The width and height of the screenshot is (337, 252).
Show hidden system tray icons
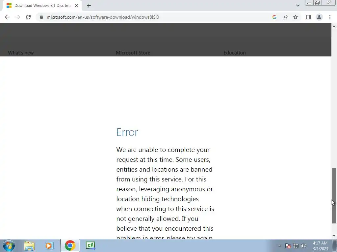[x=280, y=246]
